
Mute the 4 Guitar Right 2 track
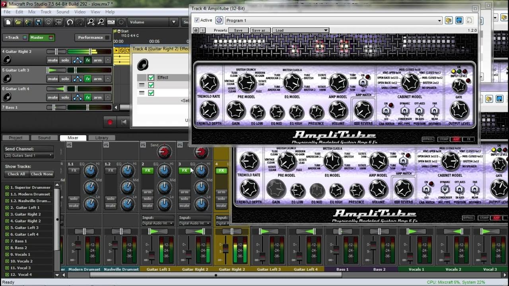pyautogui.click(x=52, y=60)
